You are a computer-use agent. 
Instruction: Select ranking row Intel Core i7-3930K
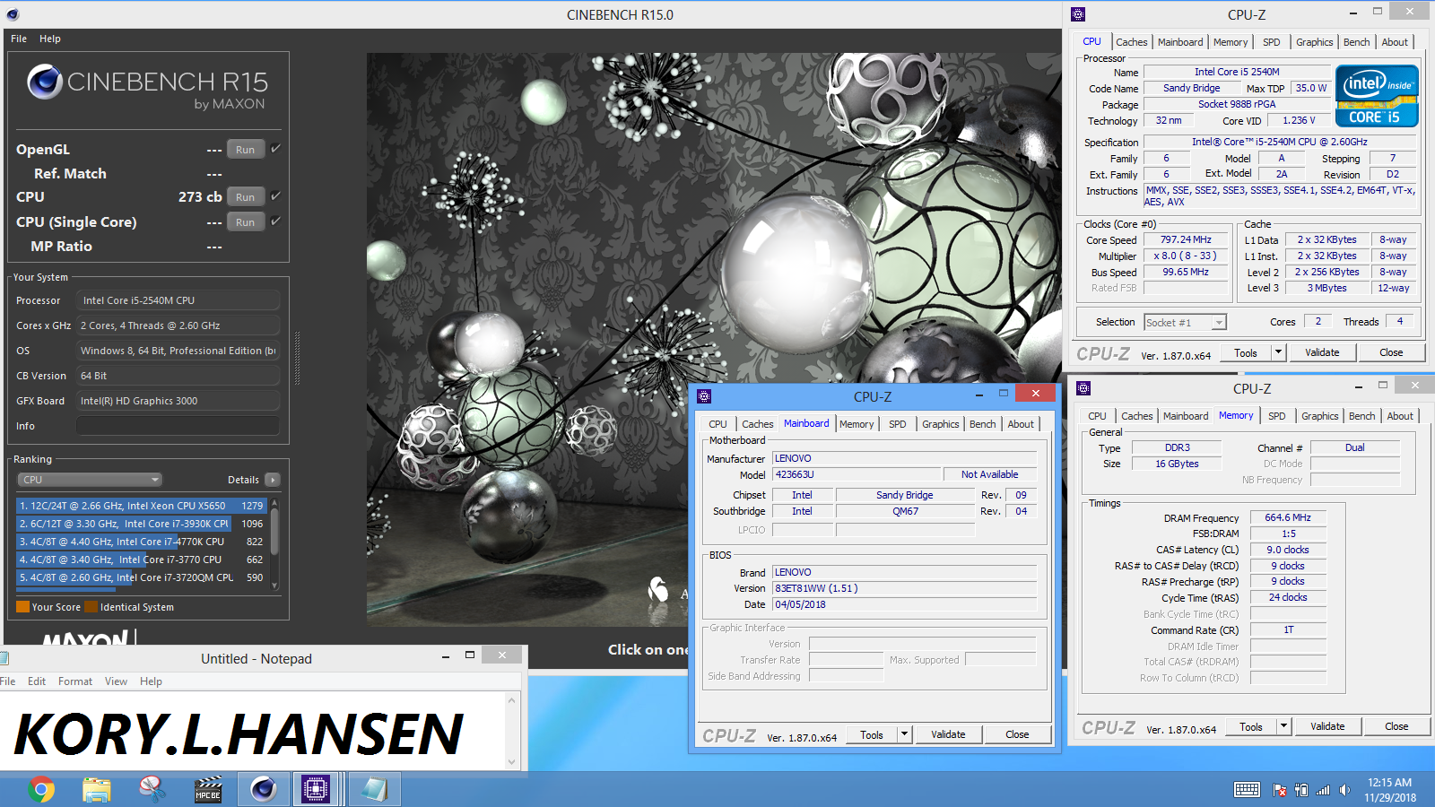(142, 524)
